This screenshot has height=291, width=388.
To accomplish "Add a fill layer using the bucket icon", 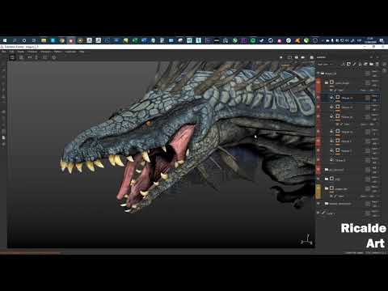I will coord(360,64).
